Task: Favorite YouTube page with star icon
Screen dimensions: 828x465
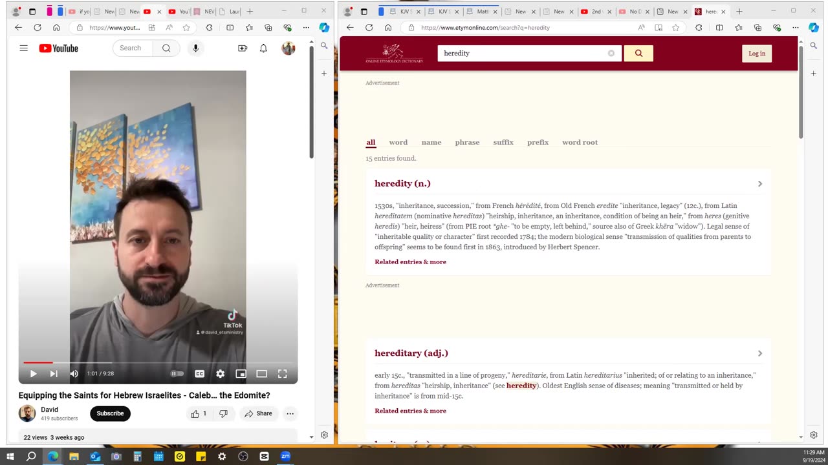Action: [x=186, y=28]
